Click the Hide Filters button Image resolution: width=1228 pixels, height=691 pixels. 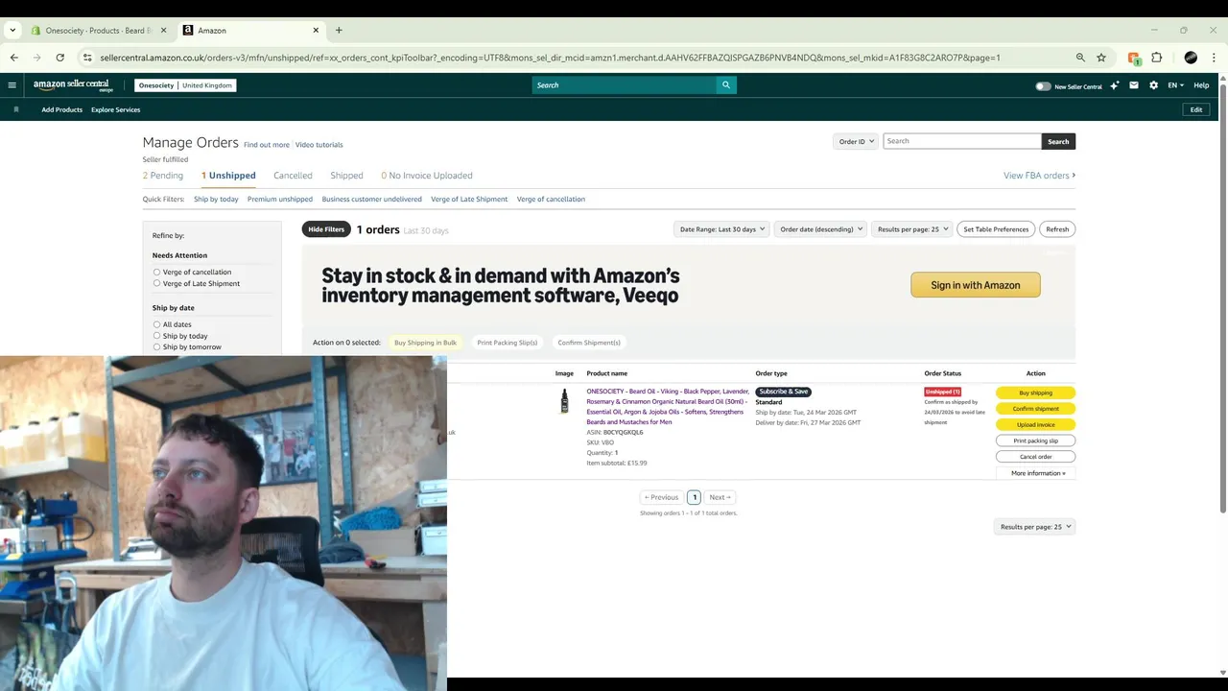(326, 229)
